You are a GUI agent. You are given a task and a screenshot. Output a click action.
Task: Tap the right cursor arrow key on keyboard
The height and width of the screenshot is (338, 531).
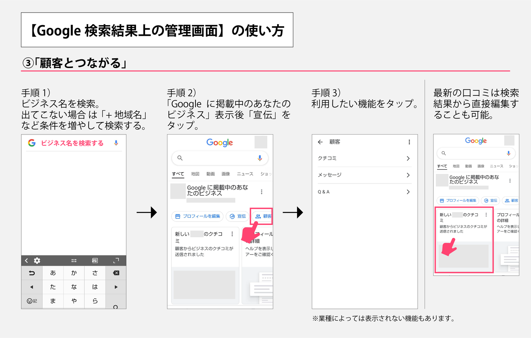tap(116, 287)
